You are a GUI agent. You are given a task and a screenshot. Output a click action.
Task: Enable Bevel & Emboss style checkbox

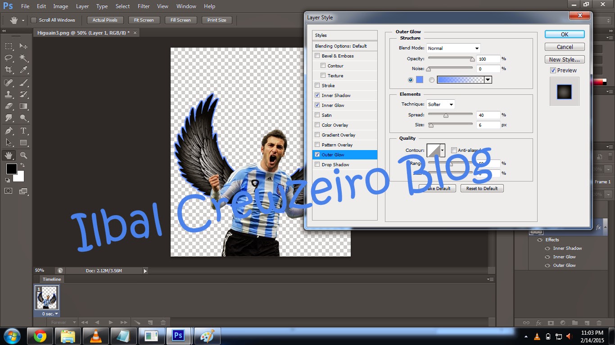click(x=317, y=56)
